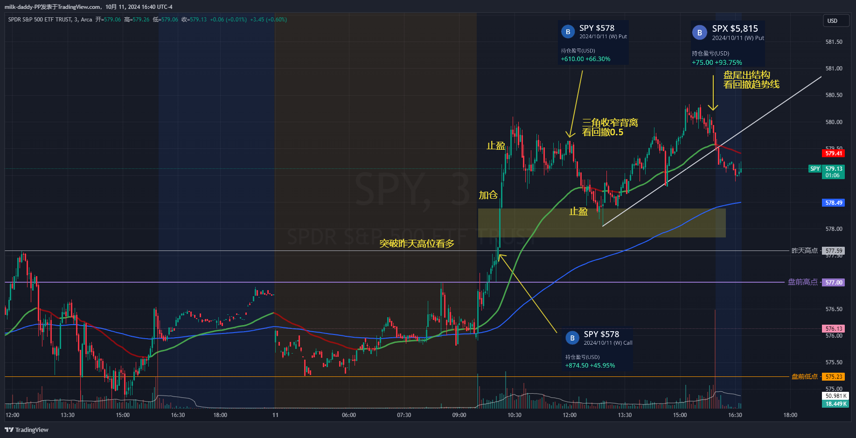
Task: Select the blue 578.49 moving average label
Action: (833, 203)
